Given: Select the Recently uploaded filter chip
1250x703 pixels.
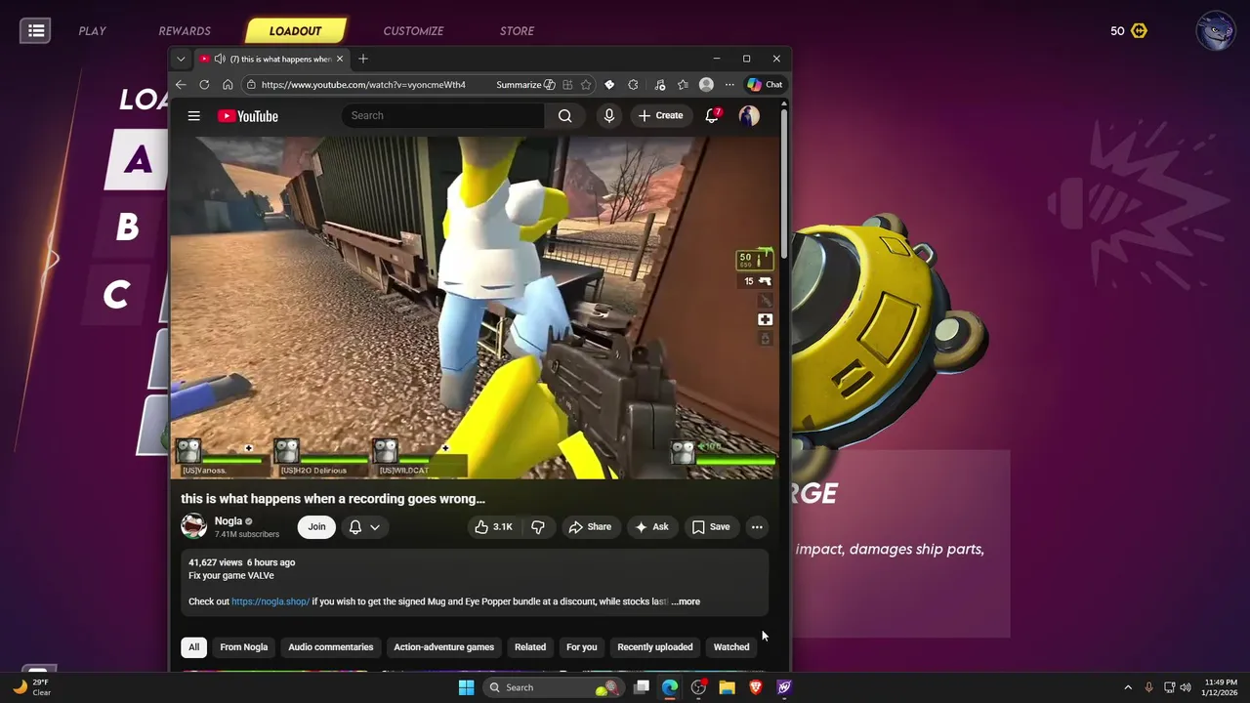Looking at the screenshot, I should click(655, 647).
